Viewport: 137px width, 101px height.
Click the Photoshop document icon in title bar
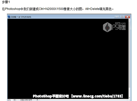pos(9,17)
